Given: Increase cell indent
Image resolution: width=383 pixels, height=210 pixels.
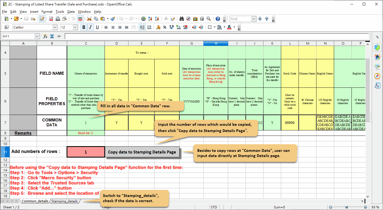Looking at the screenshot, I should [201, 27].
